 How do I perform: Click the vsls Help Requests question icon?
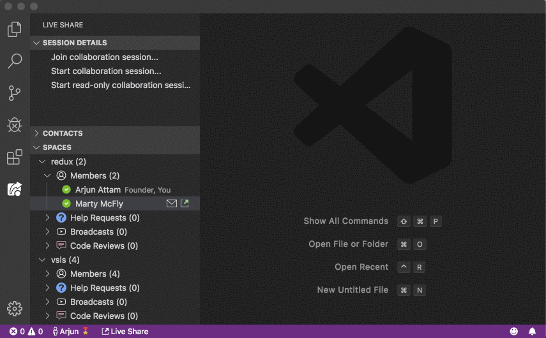[x=61, y=288]
